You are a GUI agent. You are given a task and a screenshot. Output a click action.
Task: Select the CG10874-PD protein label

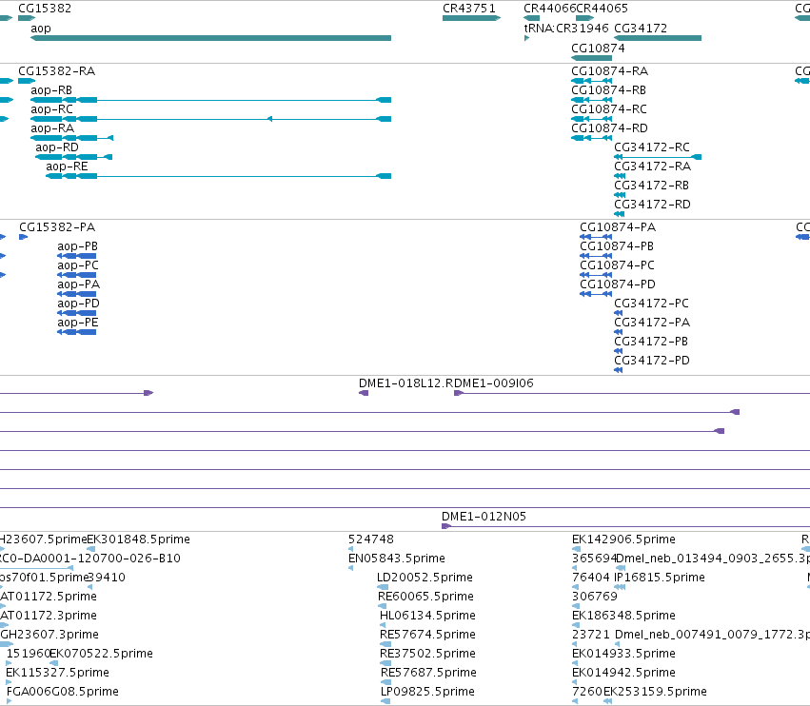(618, 284)
